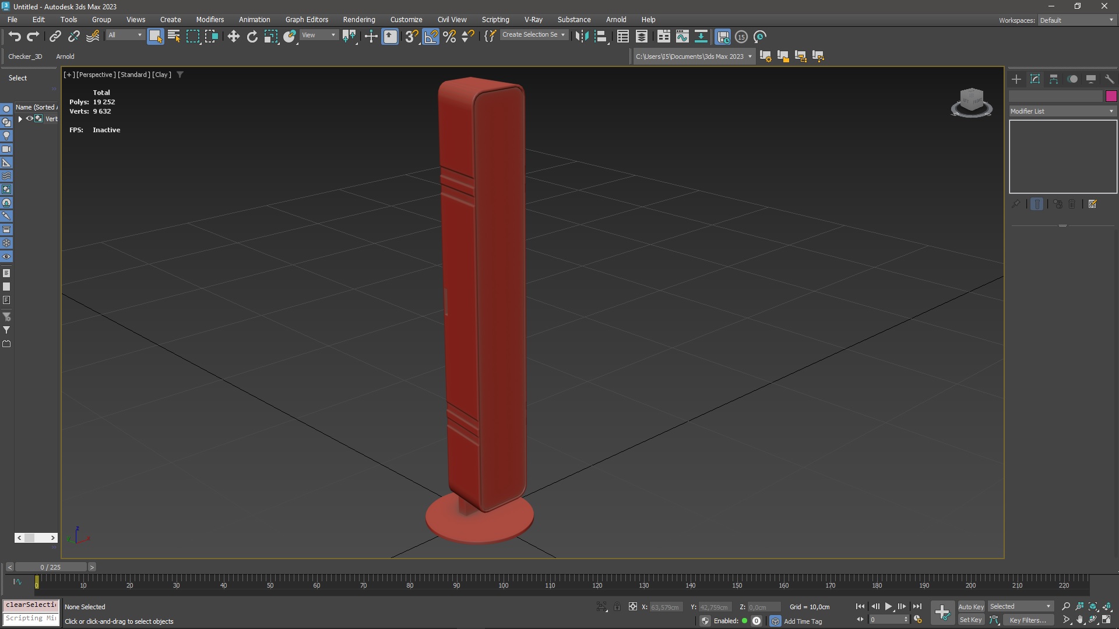Viewport: 1119px width, 629px height.
Task: Click the Align tool icon
Action: 600,36
